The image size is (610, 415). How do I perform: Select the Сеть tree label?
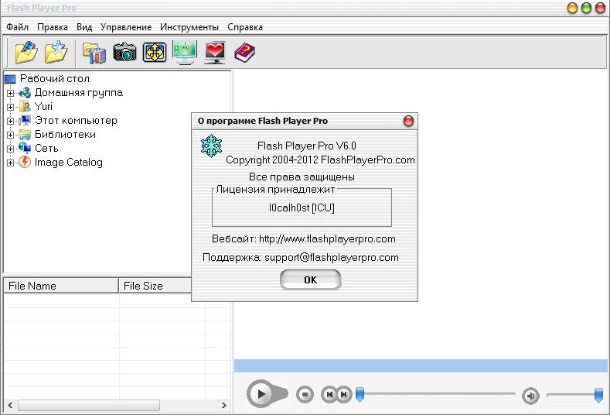[46, 149]
